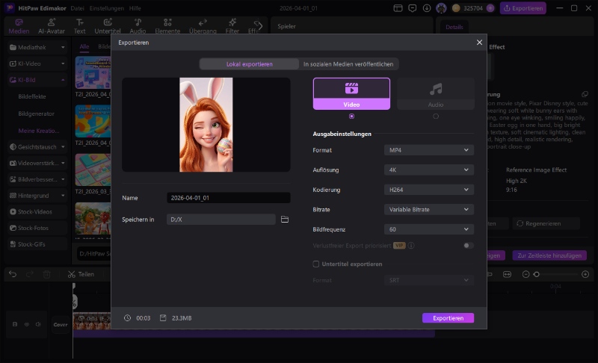Open the Elemente tool in toolbar
Image resolution: width=598 pixels, height=363 pixels.
click(167, 25)
